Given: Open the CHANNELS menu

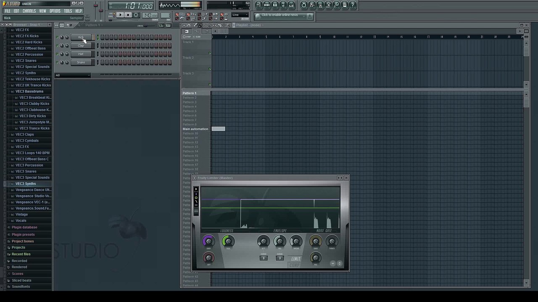Looking at the screenshot, I should tap(29, 11).
